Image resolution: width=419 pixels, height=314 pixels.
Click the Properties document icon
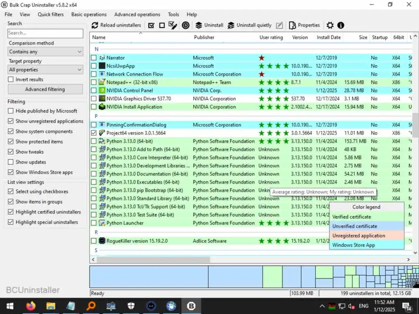click(x=292, y=25)
